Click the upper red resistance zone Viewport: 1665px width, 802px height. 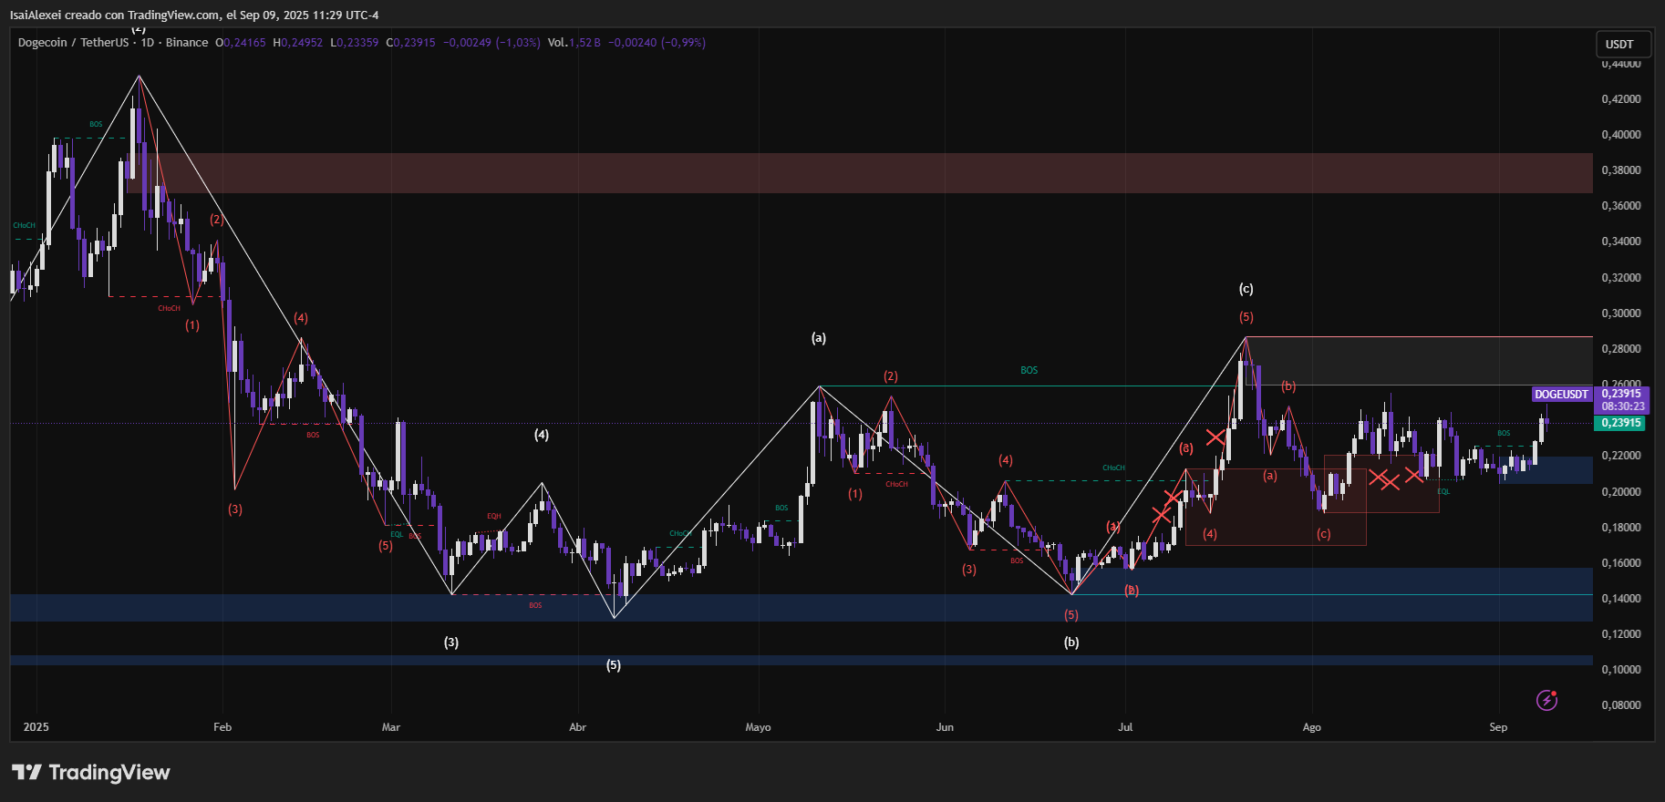tap(821, 173)
